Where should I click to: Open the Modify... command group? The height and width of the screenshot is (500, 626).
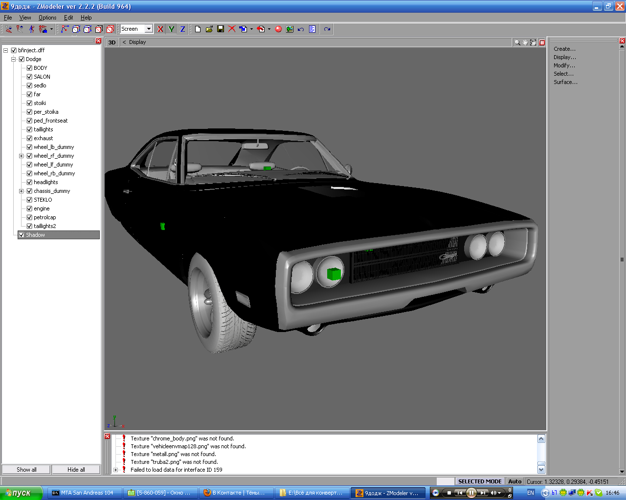(x=564, y=65)
